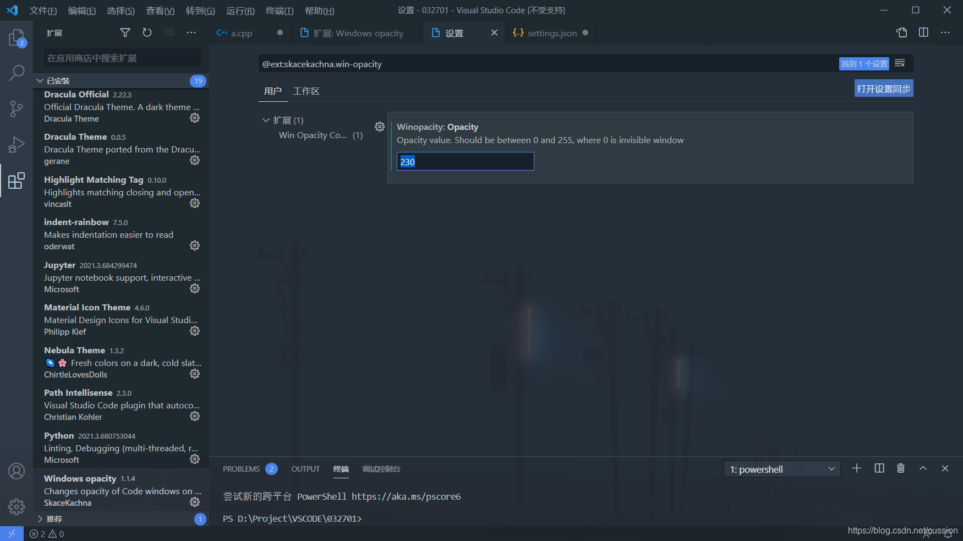
Task: Show errors and warnings in status bar
Action: 47,534
